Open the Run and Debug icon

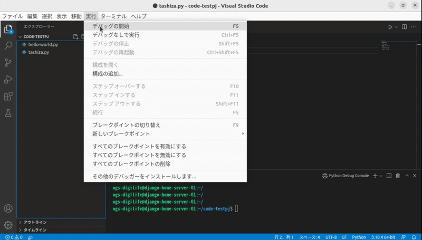[8, 79]
